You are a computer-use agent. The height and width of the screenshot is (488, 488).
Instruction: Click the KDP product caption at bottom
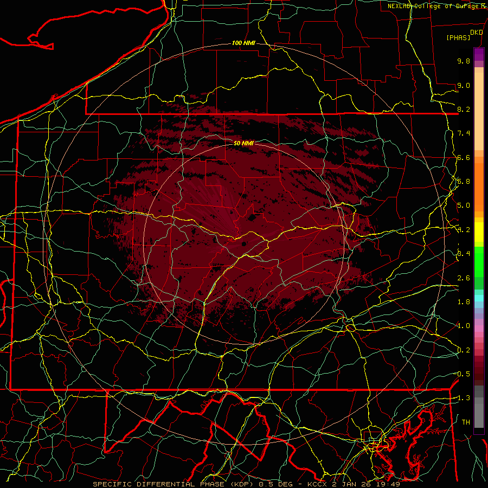(x=246, y=484)
